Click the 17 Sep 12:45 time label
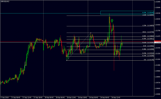161x99 pixels. pos(27,97)
